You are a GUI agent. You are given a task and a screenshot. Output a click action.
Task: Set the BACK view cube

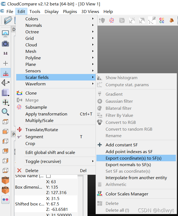[x=5, y=190]
